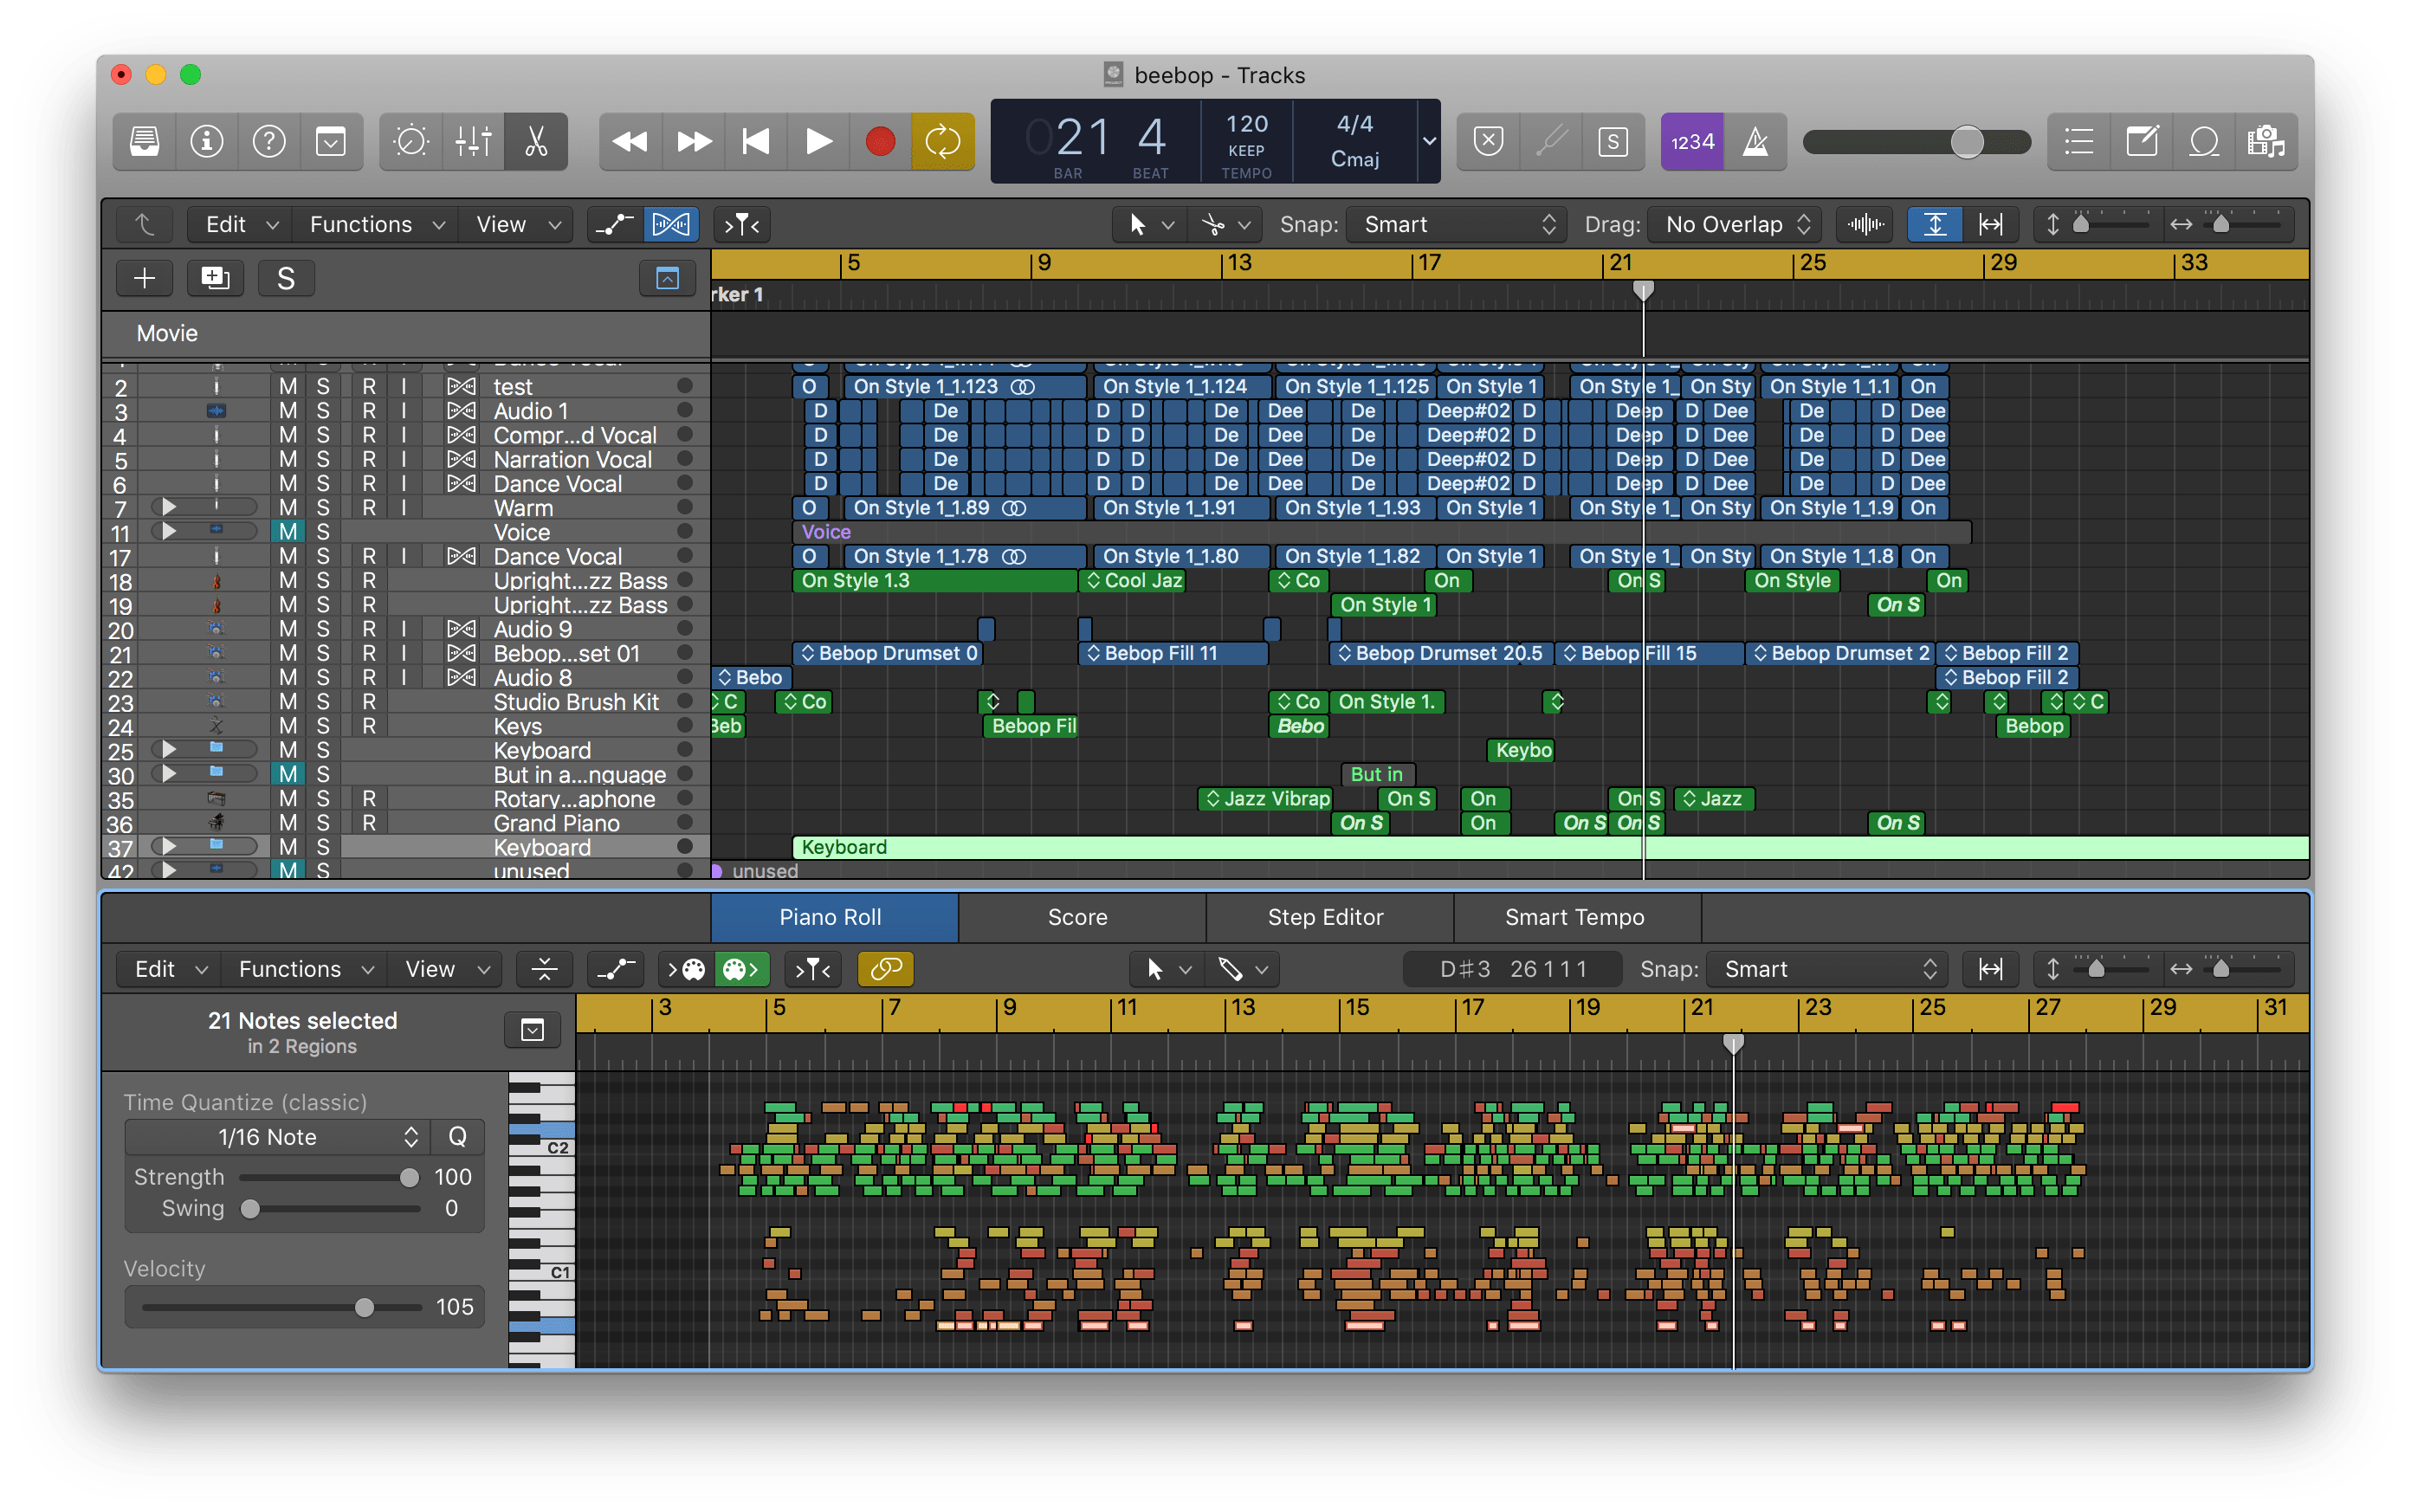
Task: Show automation in Tracks area
Action: 614,224
